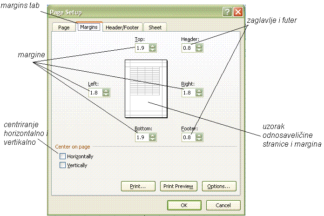Click the Header margin spinner arrows
The width and height of the screenshot is (324, 216).
point(199,48)
